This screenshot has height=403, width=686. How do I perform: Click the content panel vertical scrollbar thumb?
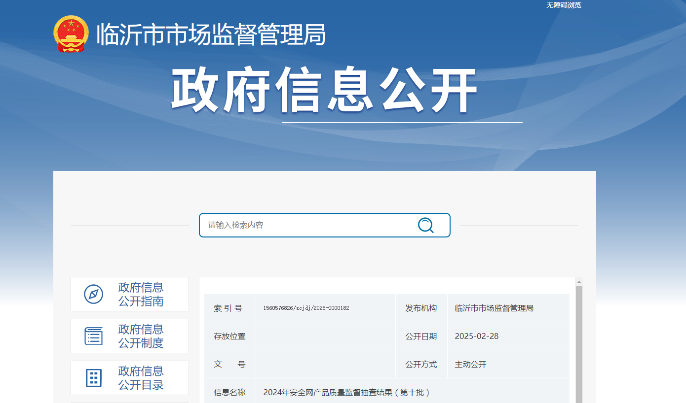coord(579,344)
